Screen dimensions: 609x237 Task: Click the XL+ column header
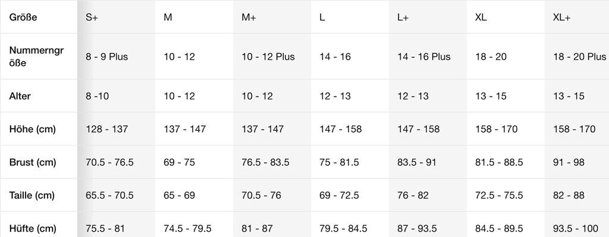[561, 17]
